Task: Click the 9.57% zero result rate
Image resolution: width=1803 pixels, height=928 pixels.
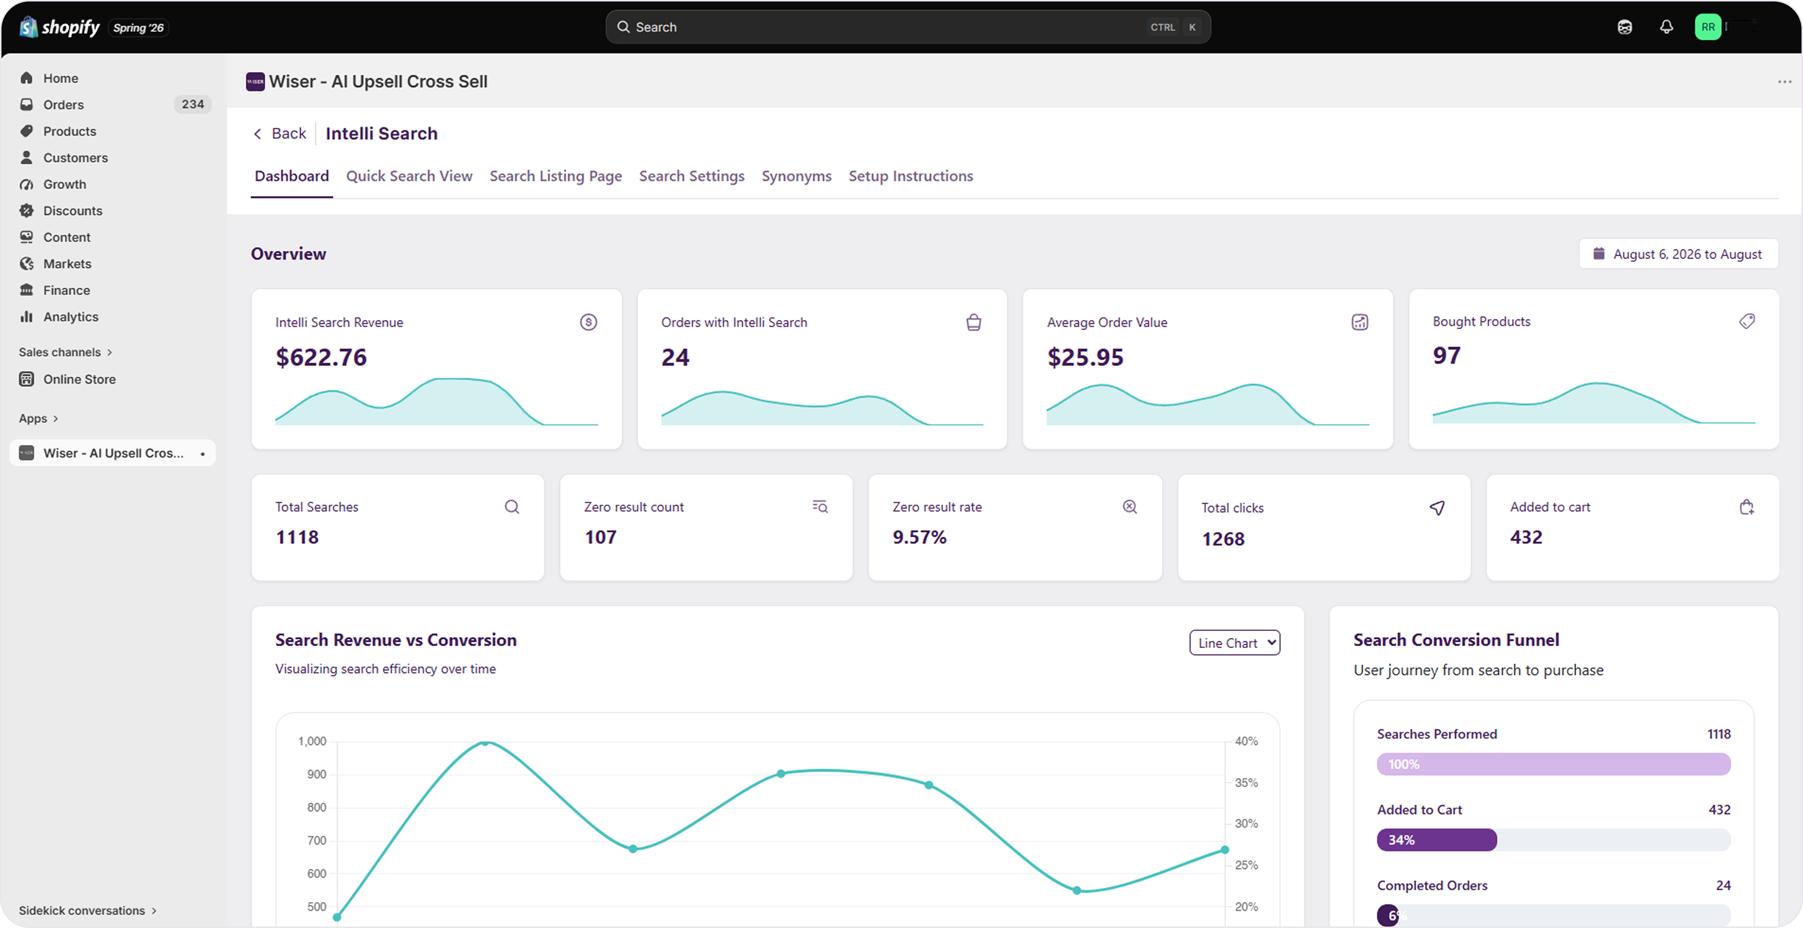Action: 919,537
